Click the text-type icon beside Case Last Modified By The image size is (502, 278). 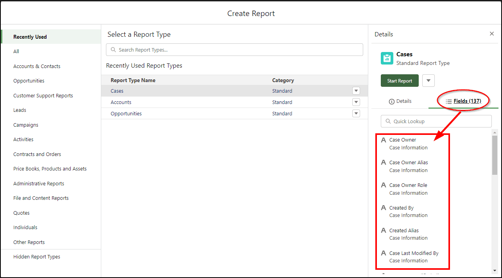tap(384, 253)
